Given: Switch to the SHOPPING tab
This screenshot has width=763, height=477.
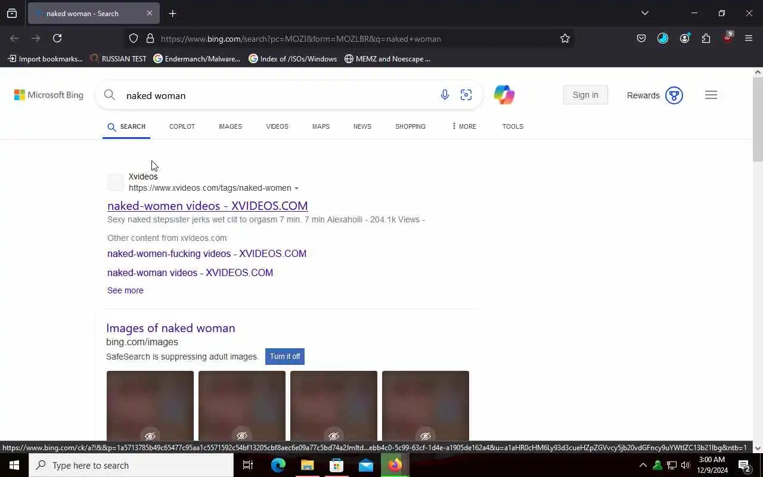Looking at the screenshot, I should coord(410,126).
